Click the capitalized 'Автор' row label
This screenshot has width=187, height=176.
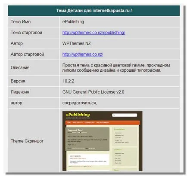[x=16, y=43]
